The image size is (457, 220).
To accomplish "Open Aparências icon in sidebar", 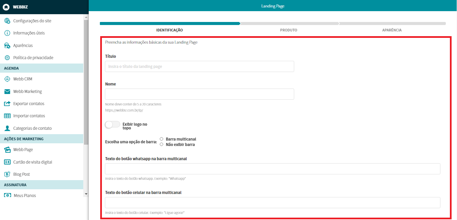I will tap(7, 46).
